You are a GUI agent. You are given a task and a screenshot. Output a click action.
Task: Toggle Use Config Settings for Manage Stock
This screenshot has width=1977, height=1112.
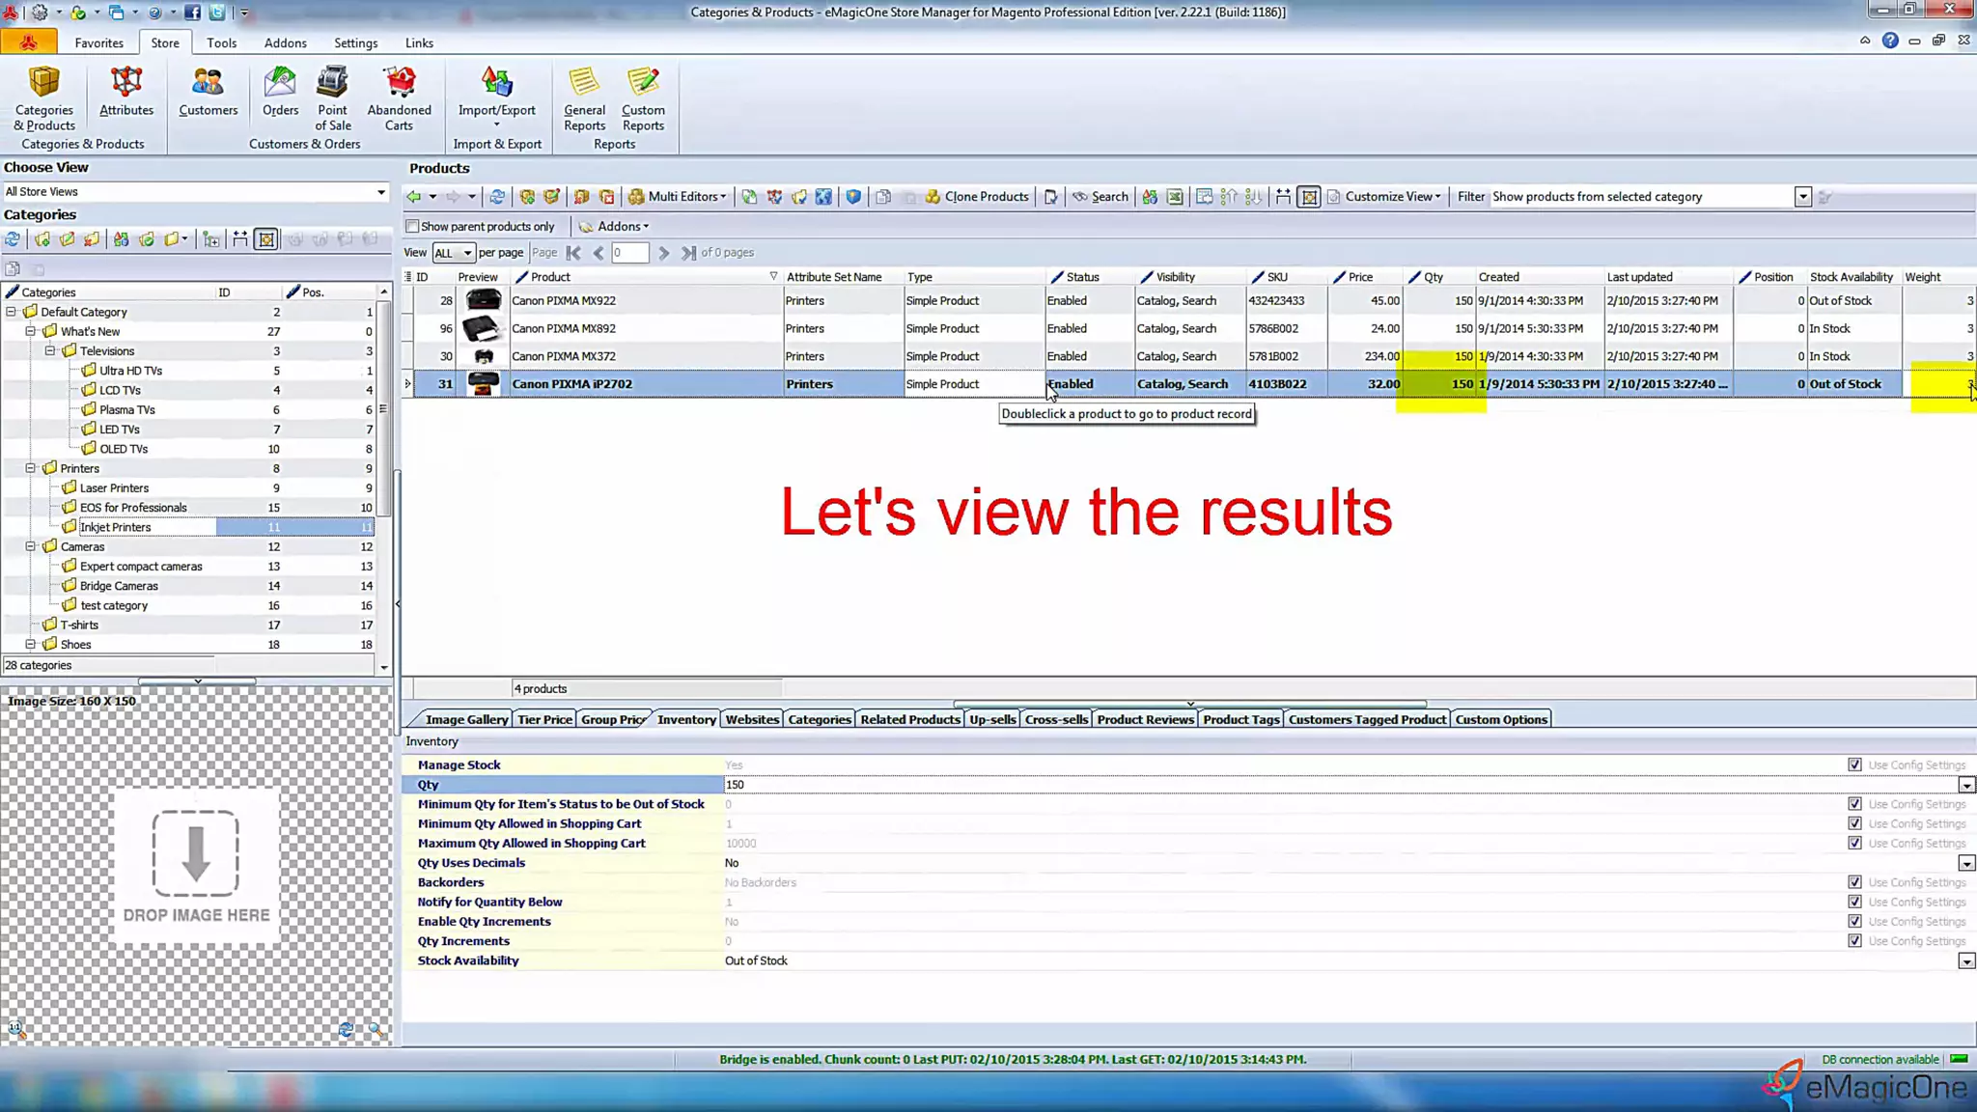point(1854,764)
